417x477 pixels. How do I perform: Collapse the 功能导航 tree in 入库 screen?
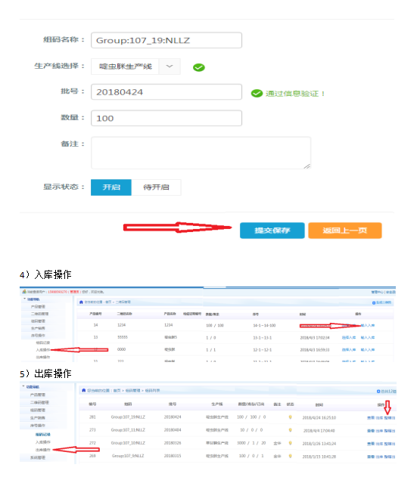(24, 299)
